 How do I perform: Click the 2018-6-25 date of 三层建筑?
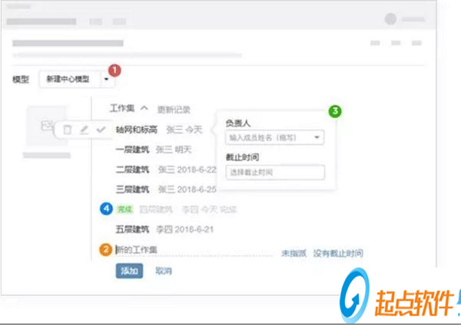197,189
